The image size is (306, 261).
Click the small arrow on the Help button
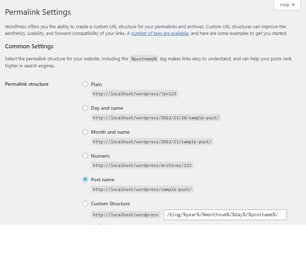[293, 5]
